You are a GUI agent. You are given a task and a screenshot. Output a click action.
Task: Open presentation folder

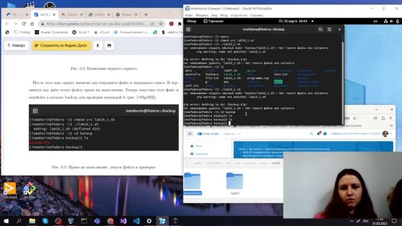coord(192,184)
